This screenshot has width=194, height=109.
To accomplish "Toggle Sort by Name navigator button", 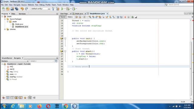I will point(30,97).
